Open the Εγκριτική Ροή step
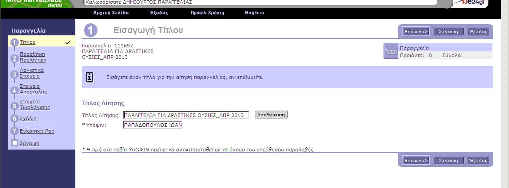This screenshot has width=509, height=188. click(37, 131)
